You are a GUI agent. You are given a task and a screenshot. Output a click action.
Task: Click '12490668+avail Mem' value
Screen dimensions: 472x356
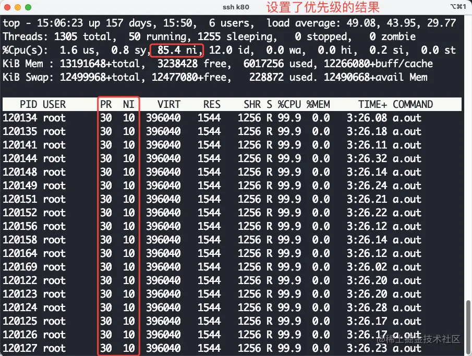[376, 77]
